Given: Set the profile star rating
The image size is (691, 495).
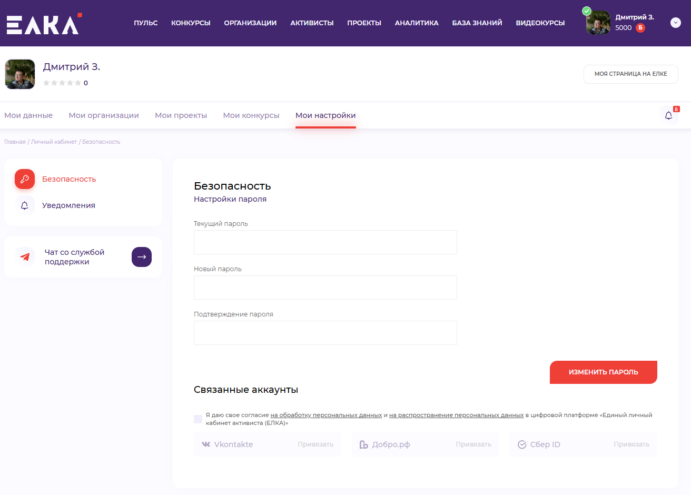Looking at the screenshot, I should click(62, 83).
